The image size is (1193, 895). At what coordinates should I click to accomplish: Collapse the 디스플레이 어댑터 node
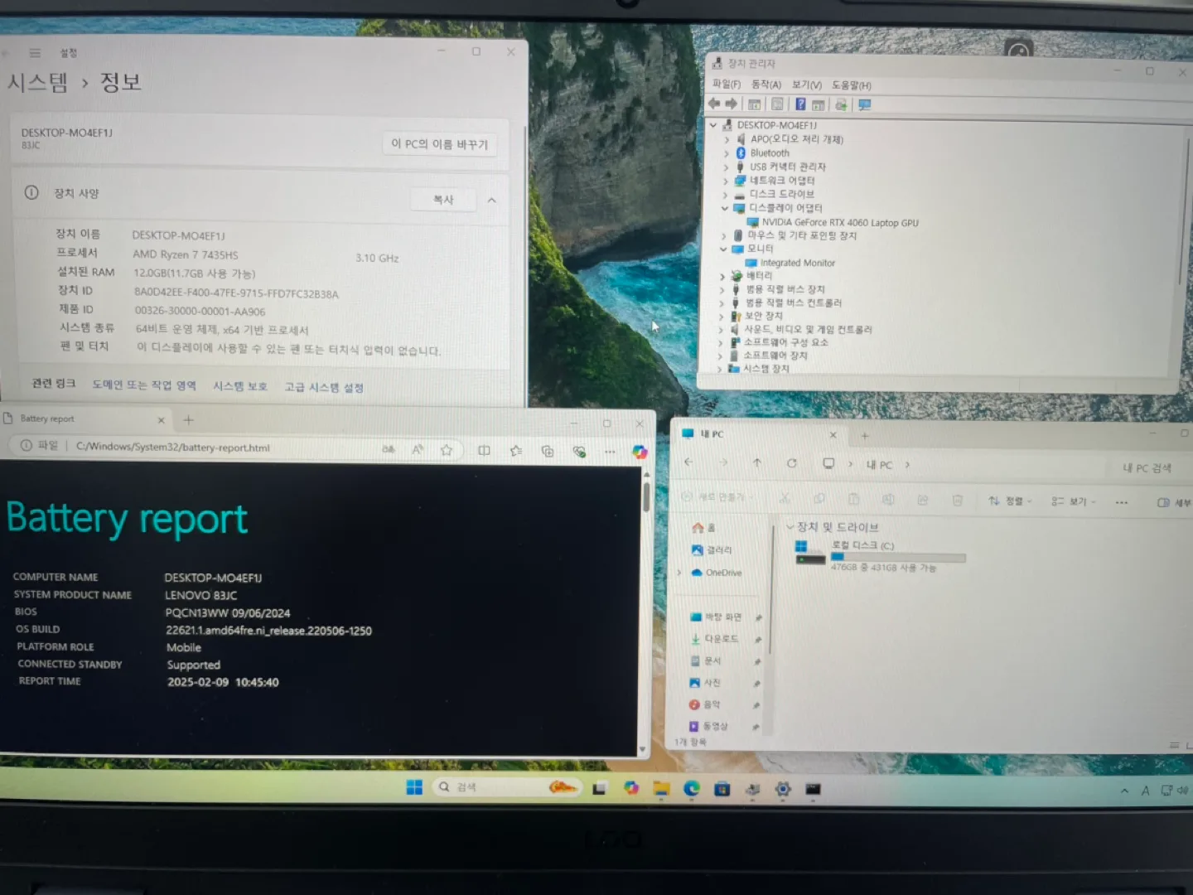(x=725, y=208)
